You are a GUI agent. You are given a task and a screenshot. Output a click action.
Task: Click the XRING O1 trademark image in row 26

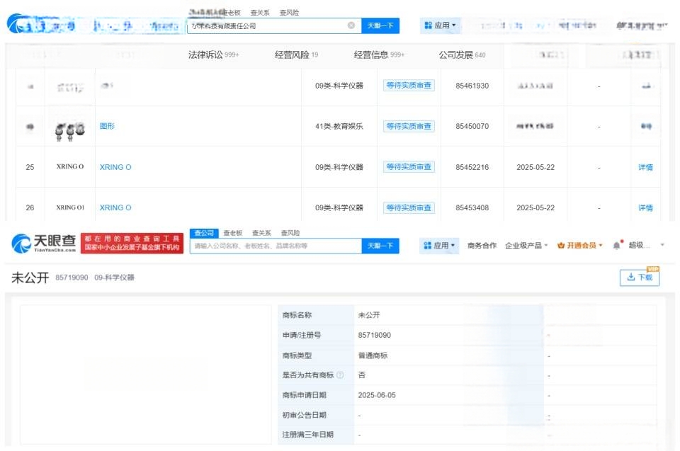(x=70, y=207)
